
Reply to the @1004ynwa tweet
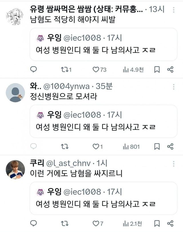[34, 147]
